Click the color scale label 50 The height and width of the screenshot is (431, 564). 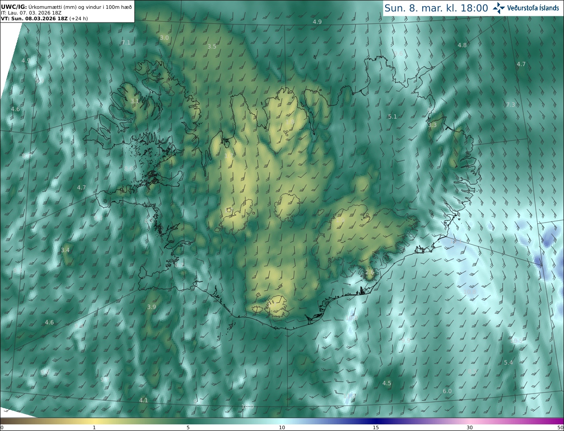point(560,427)
